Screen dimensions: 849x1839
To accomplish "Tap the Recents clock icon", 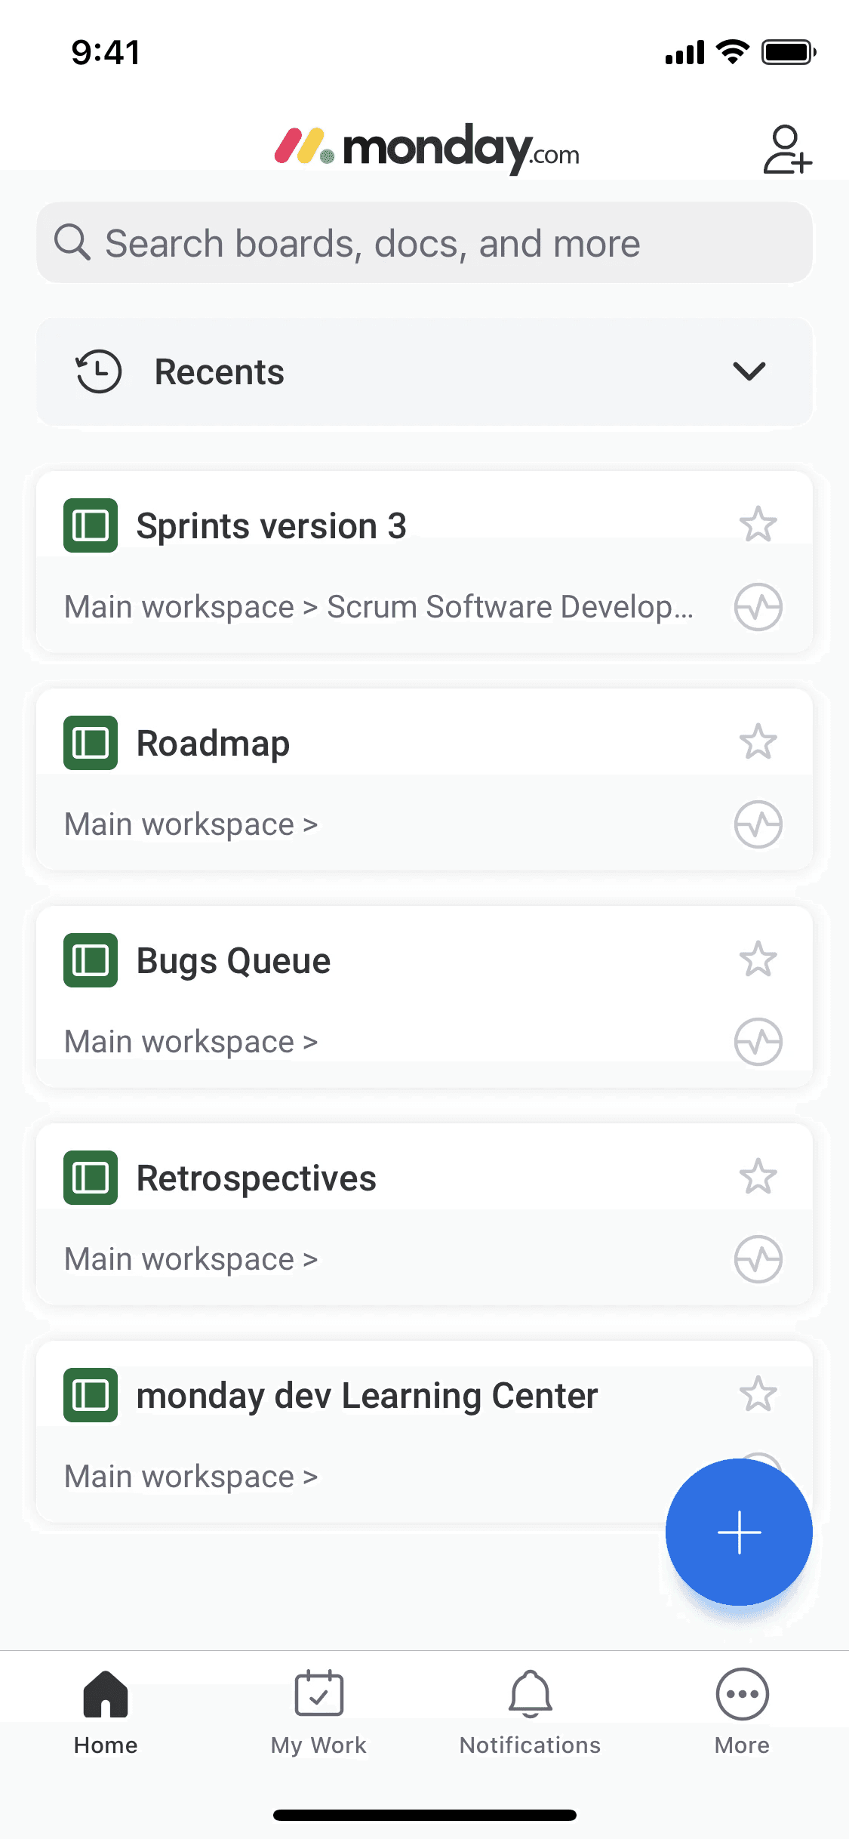I will click(x=98, y=371).
